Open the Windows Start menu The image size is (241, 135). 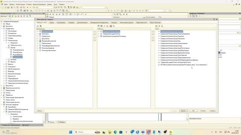click(70, 132)
